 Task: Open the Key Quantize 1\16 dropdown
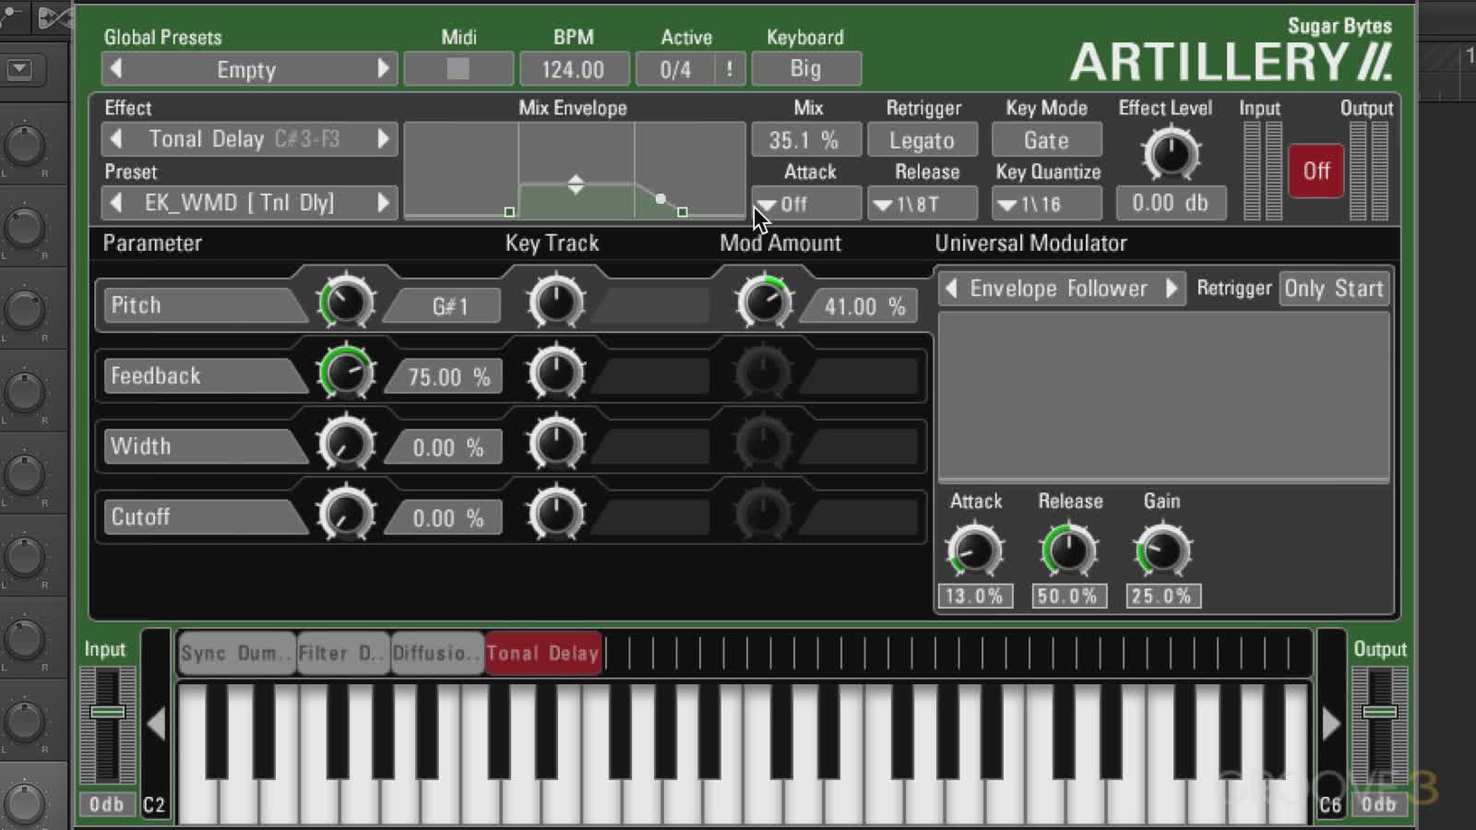coord(1046,204)
